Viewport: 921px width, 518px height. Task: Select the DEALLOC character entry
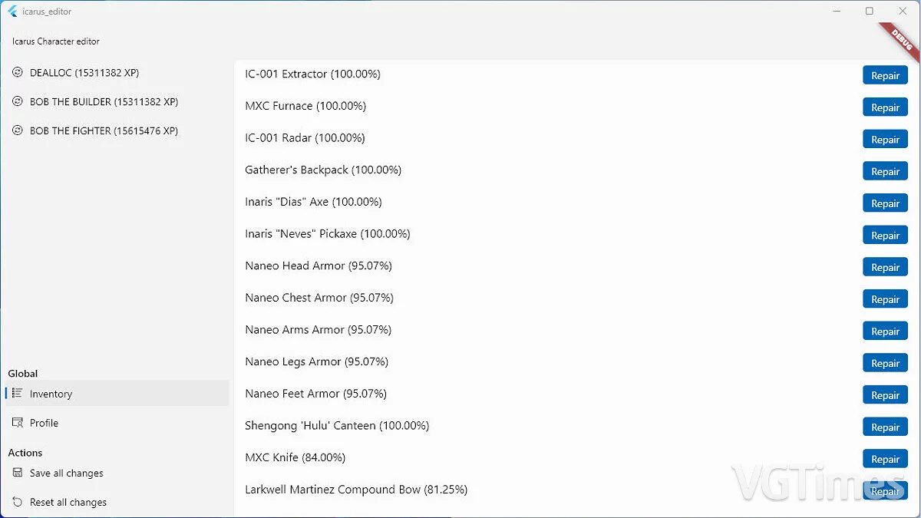click(84, 73)
